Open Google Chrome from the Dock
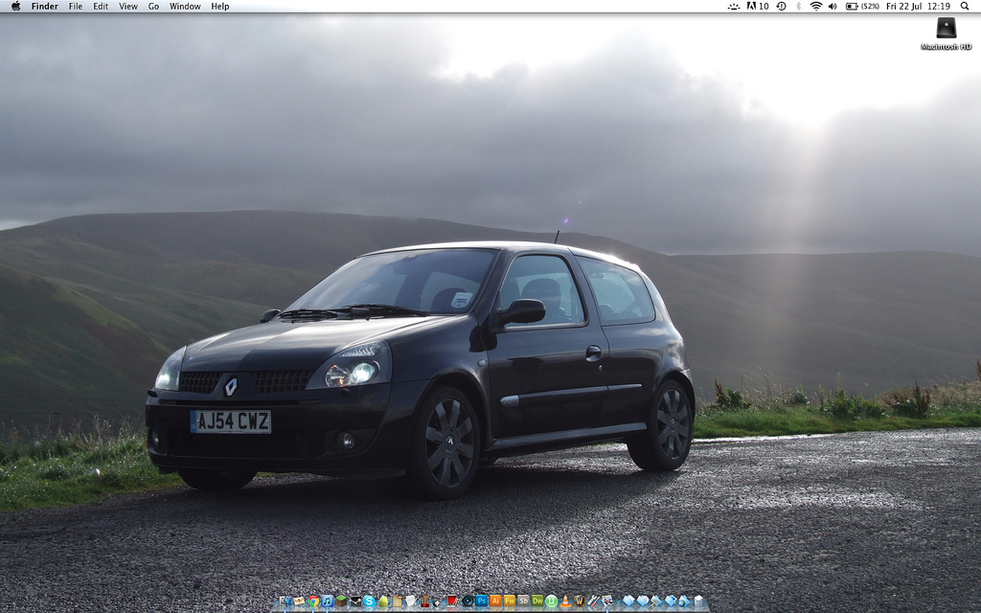 point(312,602)
